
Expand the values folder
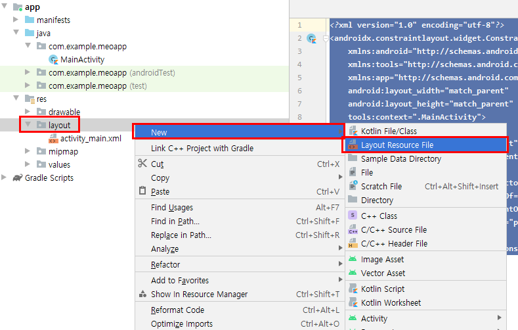pos(28,164)
